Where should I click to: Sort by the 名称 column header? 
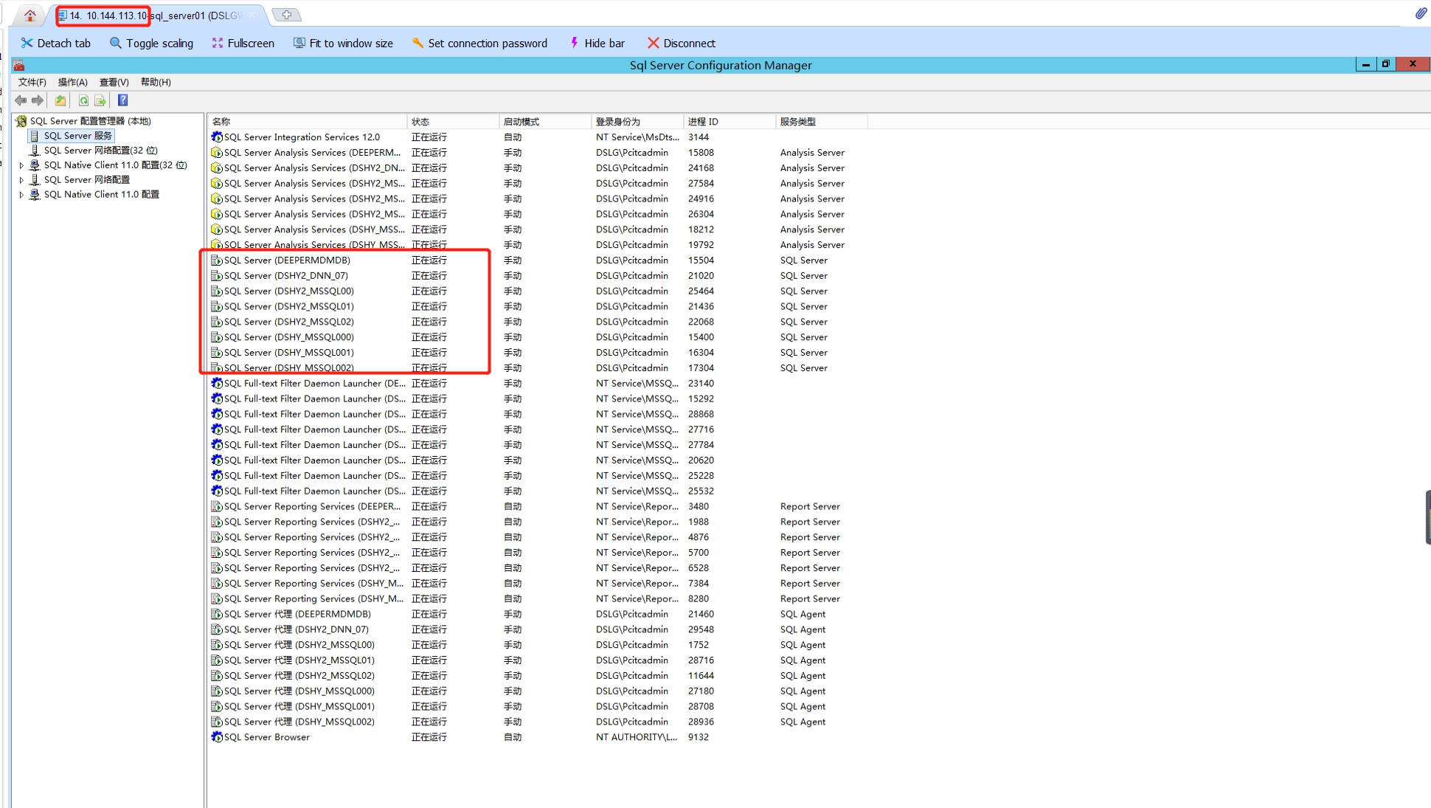point(307,122)
